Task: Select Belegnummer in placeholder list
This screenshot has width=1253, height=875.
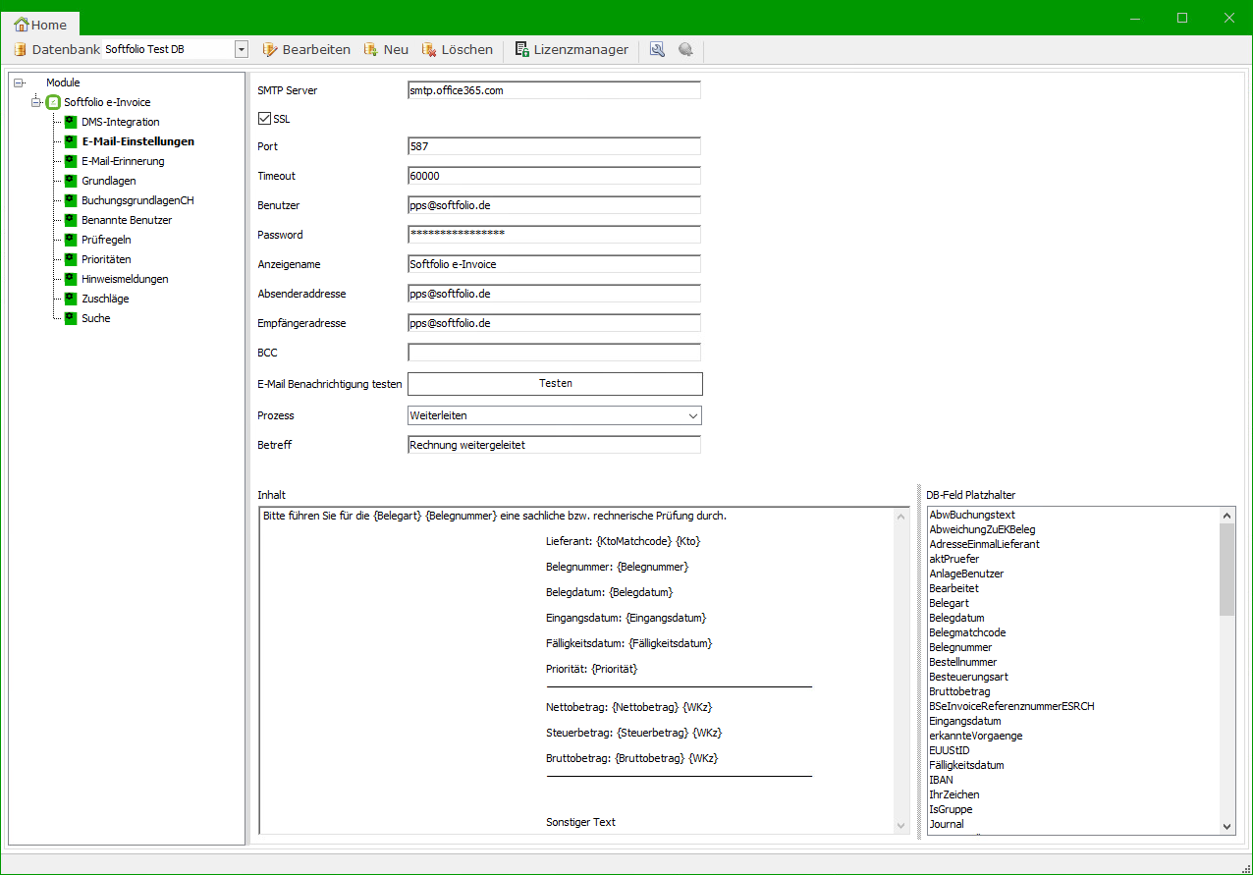Action: (x=960, y=647)
